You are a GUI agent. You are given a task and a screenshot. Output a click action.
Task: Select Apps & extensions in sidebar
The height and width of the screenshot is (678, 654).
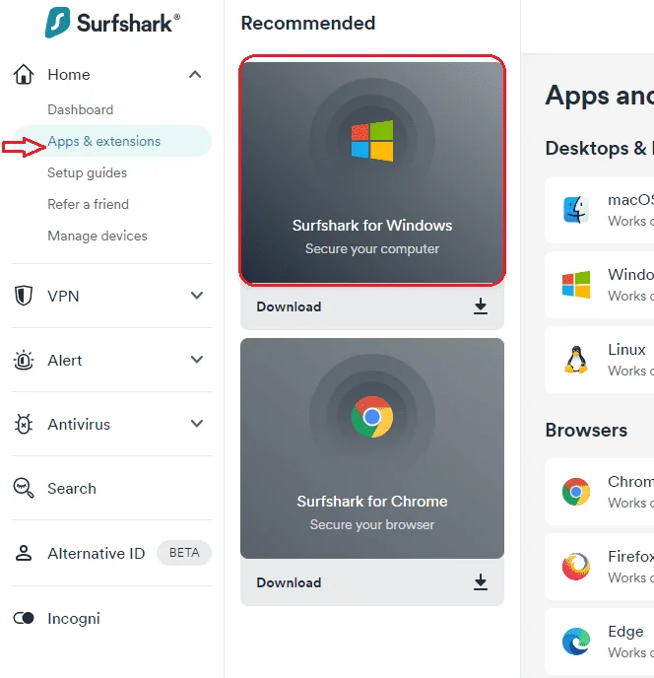coord(111,141)
